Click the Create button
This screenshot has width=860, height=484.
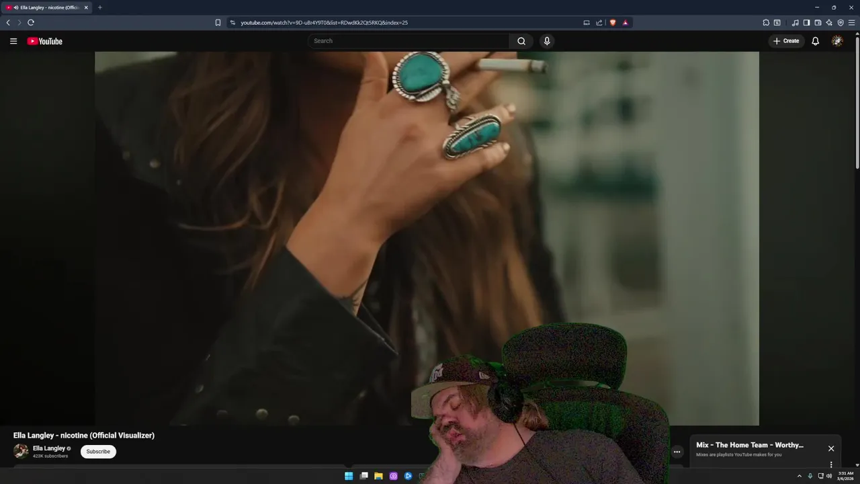coord(786,41)
